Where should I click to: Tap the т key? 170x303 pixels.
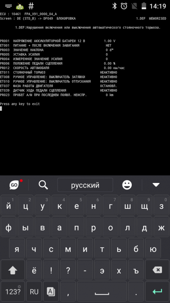(102, 248)
